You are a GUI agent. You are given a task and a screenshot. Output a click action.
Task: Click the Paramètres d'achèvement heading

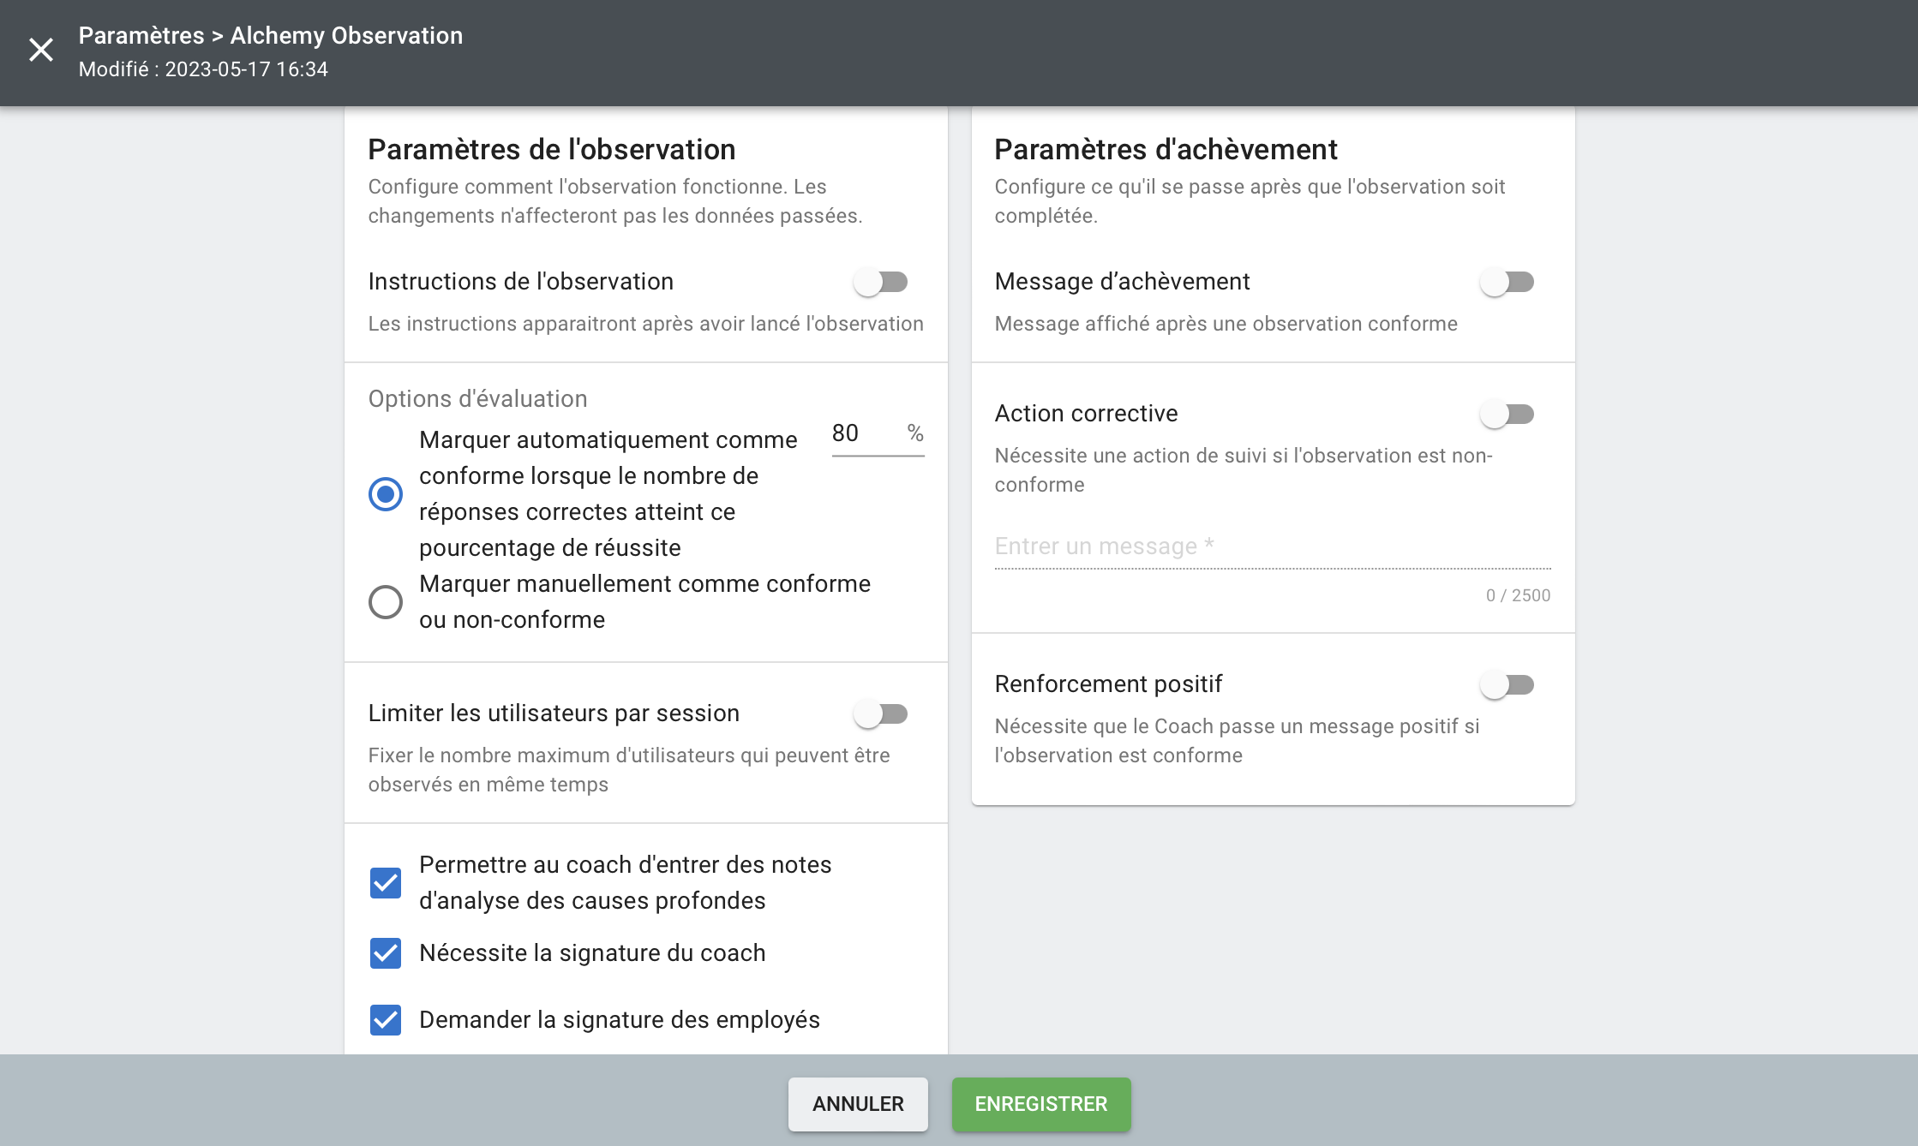click(x=1165, y=149)
